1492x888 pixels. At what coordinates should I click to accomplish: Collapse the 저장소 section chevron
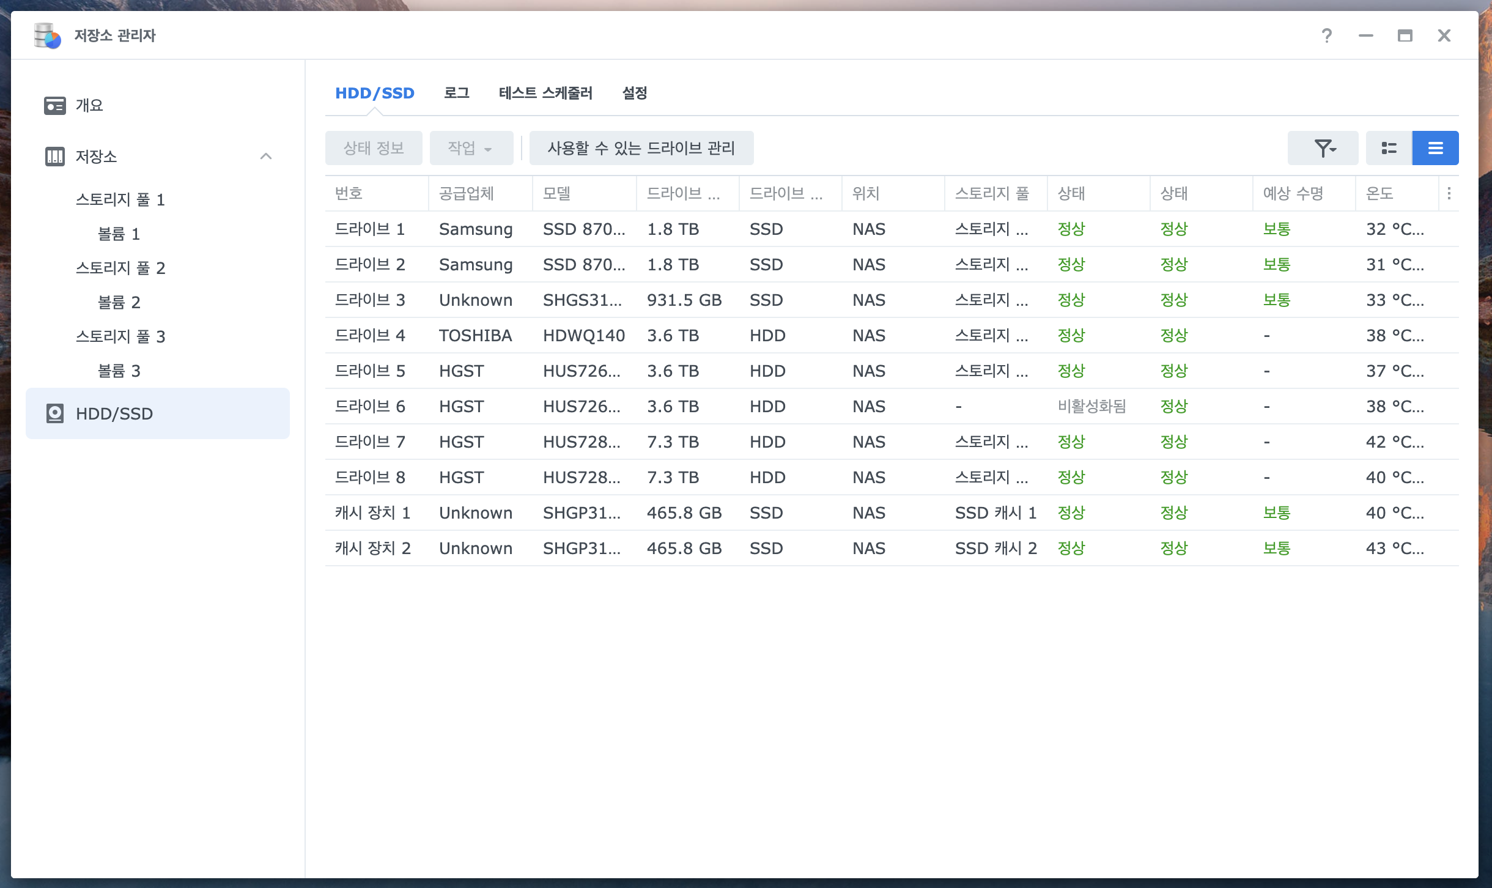click(265, 157)
